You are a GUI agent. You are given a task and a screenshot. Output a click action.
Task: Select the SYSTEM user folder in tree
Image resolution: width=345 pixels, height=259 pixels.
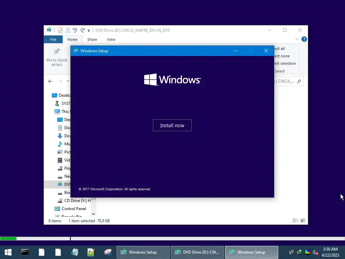[x=63, y=103]
